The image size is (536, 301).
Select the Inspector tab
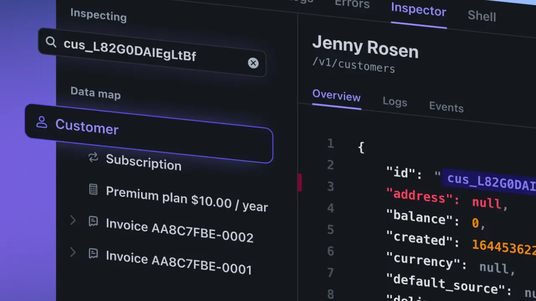click(418, 10)
